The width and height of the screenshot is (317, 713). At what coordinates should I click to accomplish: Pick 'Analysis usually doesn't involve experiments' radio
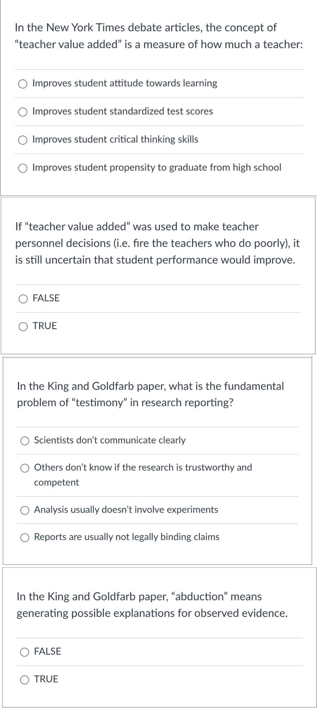[x=25, y=510]
